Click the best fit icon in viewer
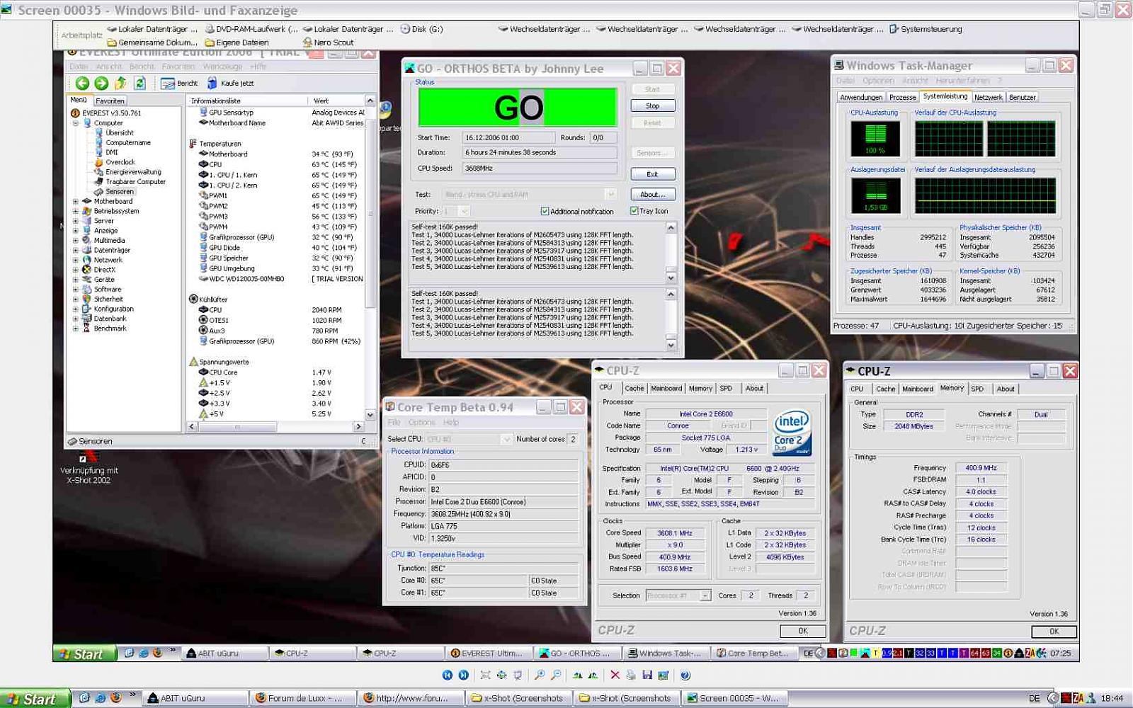 (x=485, y=675)
